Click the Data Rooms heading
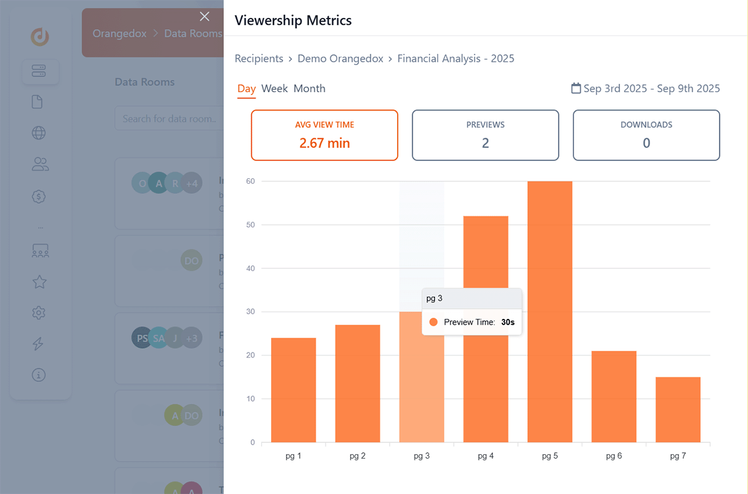Screen dimensions: 748x494 [145, 82]
